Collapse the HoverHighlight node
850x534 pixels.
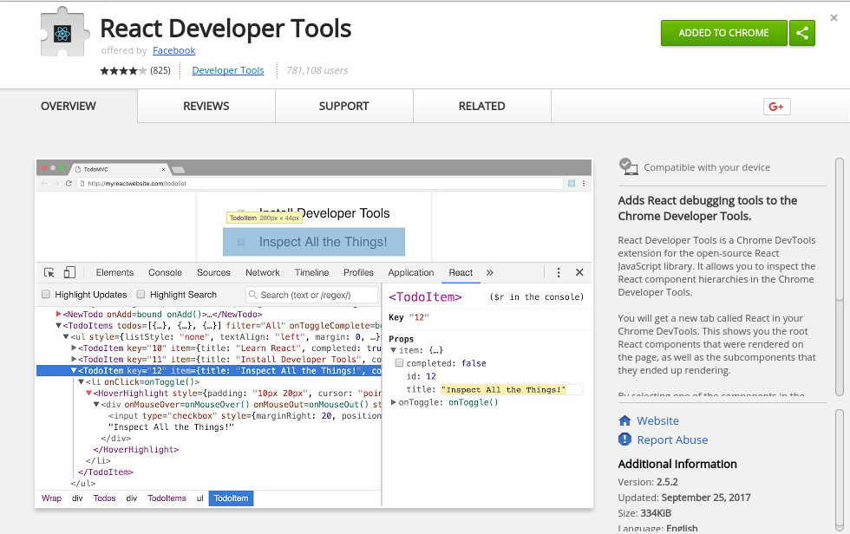pyautogui.click(x=88, y=394)
